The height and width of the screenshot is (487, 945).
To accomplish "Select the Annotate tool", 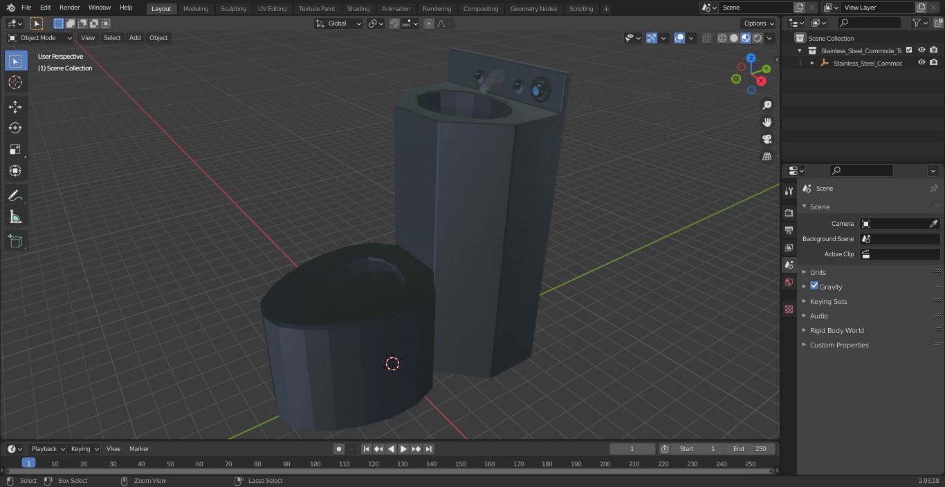I will tap(15, 195).
